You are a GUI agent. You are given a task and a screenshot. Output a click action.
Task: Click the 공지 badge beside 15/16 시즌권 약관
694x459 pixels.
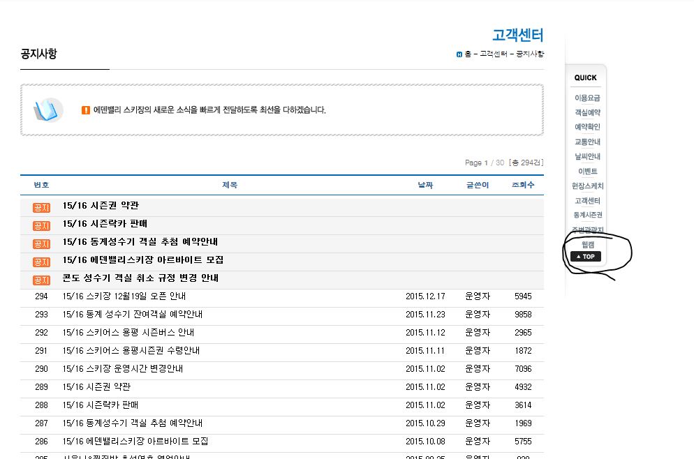click(x=41, y=208)
